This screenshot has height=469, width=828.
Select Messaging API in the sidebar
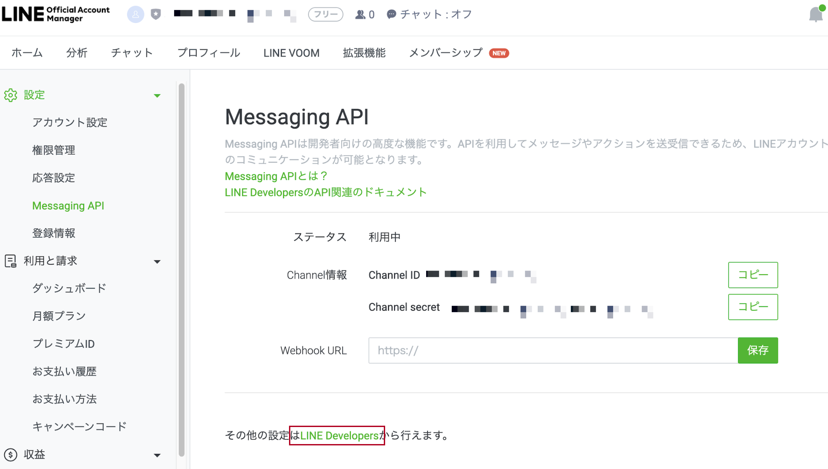click(68, 206)
